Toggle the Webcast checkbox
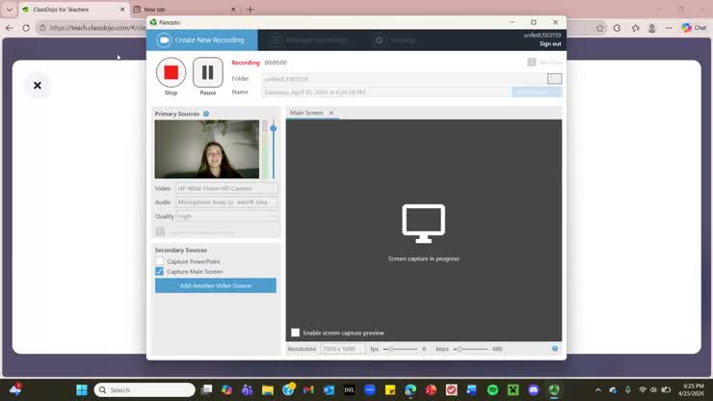Screen dimensions: 713x401 [x=532, y=62]
